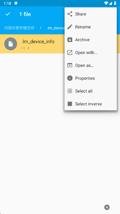Tap the Rename pencil icon
120x214 pixels.
pyautogui.click(x=70, y=27)
